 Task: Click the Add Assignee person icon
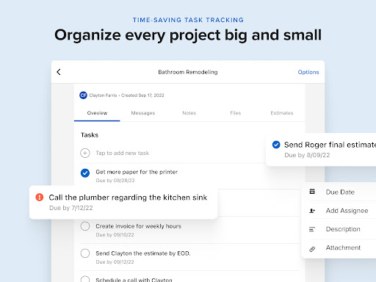coord(312,211)
